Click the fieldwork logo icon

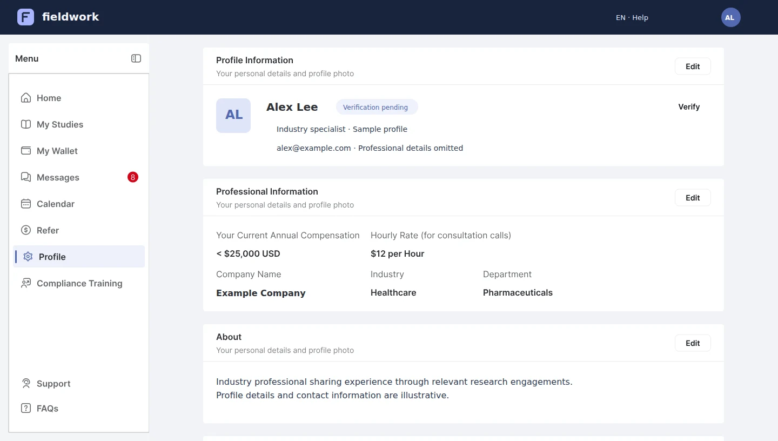point(25,17)
